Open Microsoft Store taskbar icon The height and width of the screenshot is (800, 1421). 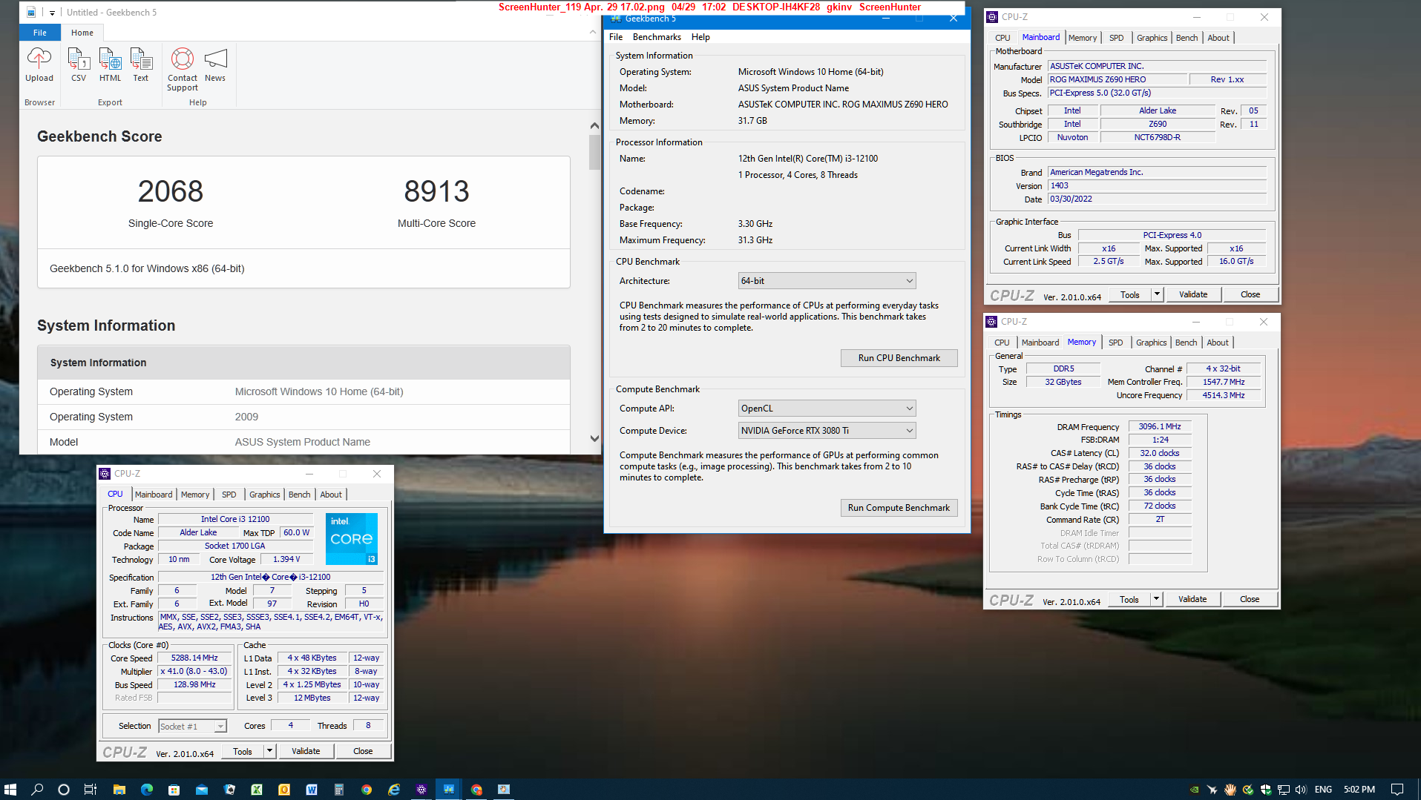(174, 789)
